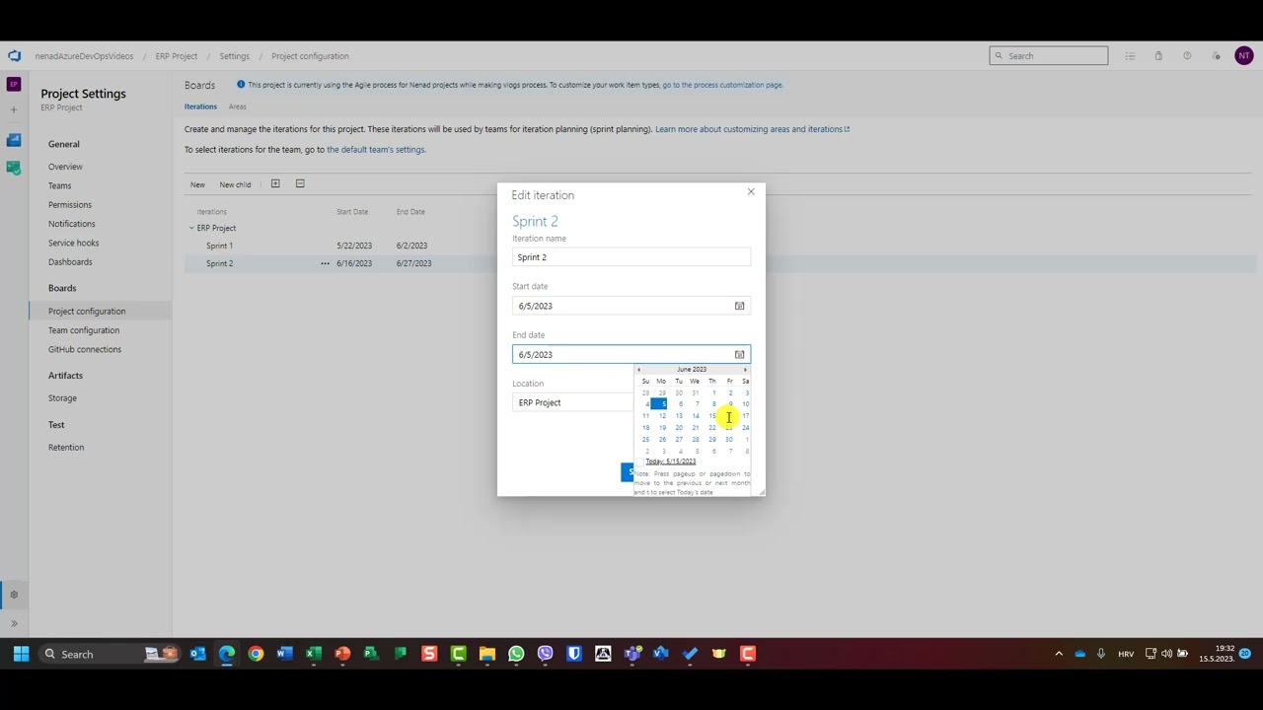Switch to the Areas tab
The image size is (1263, 710).
(x=238, y=106)
